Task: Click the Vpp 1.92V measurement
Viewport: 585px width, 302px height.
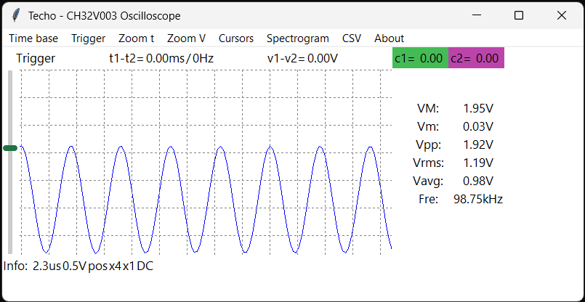Action: (x=455, y=144)
